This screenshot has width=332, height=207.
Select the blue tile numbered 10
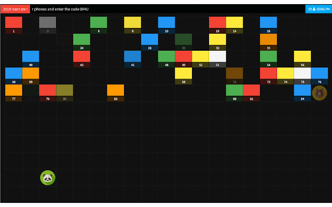point(167,25)
